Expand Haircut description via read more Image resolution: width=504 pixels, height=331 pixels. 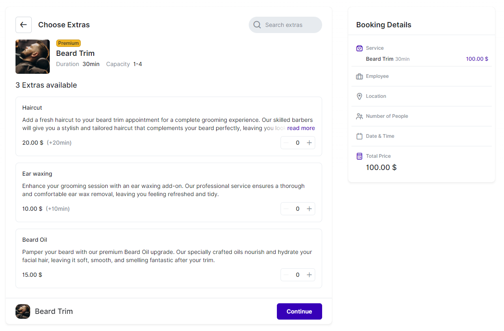(x=301, y=128)
